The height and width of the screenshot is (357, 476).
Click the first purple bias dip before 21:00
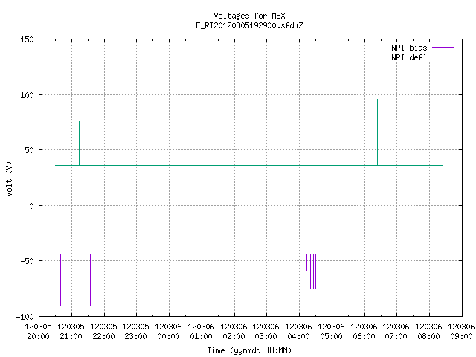[61, 280]
